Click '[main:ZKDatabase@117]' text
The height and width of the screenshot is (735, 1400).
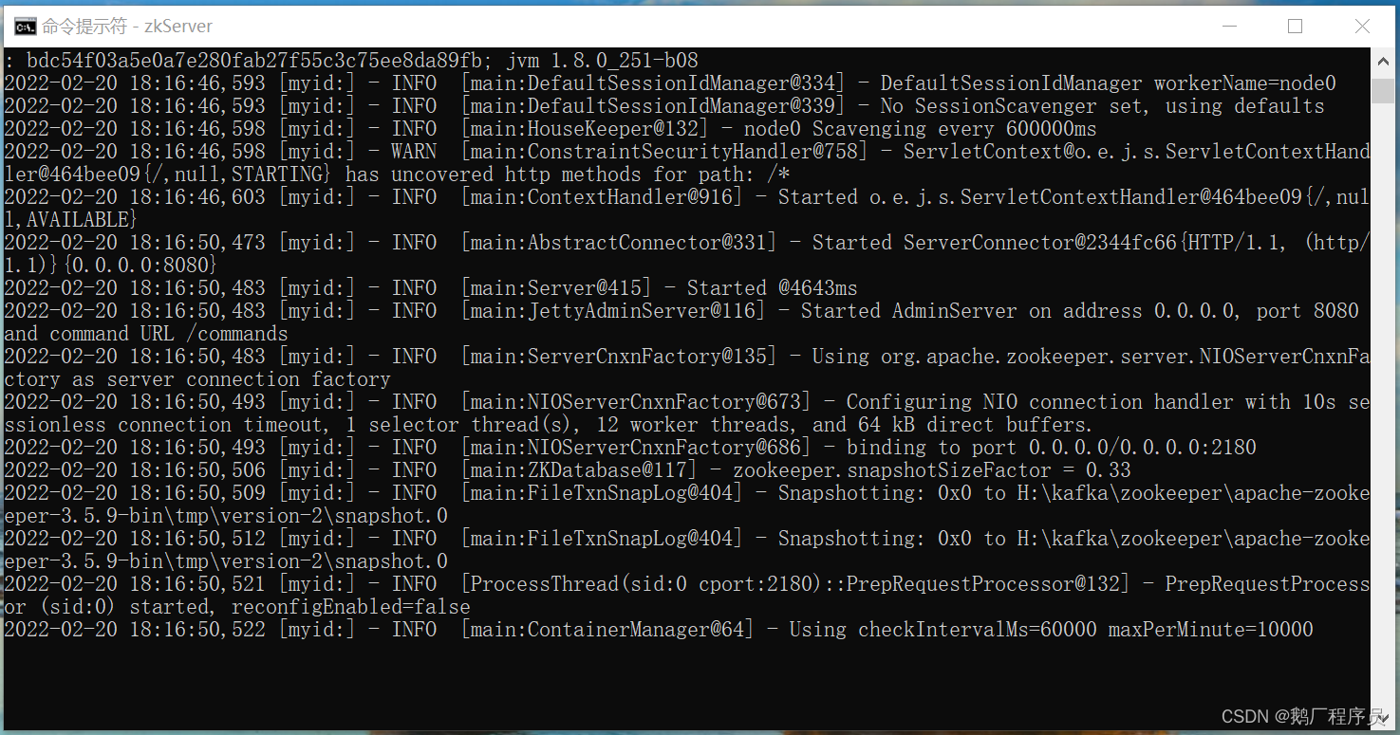point(579,470)
